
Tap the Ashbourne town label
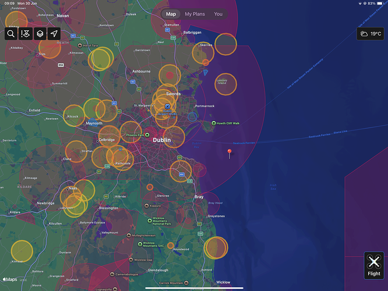coord(142,71)
